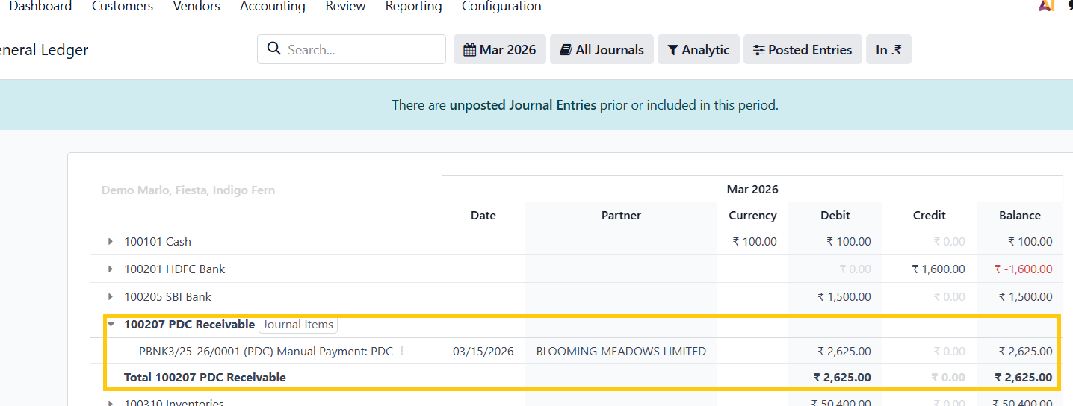Click the magnifier icon in search box
1073x406 pixels.
tap(273, 50)
